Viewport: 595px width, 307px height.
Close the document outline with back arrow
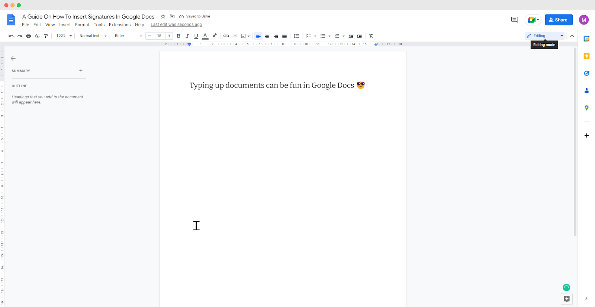point(13,58)
